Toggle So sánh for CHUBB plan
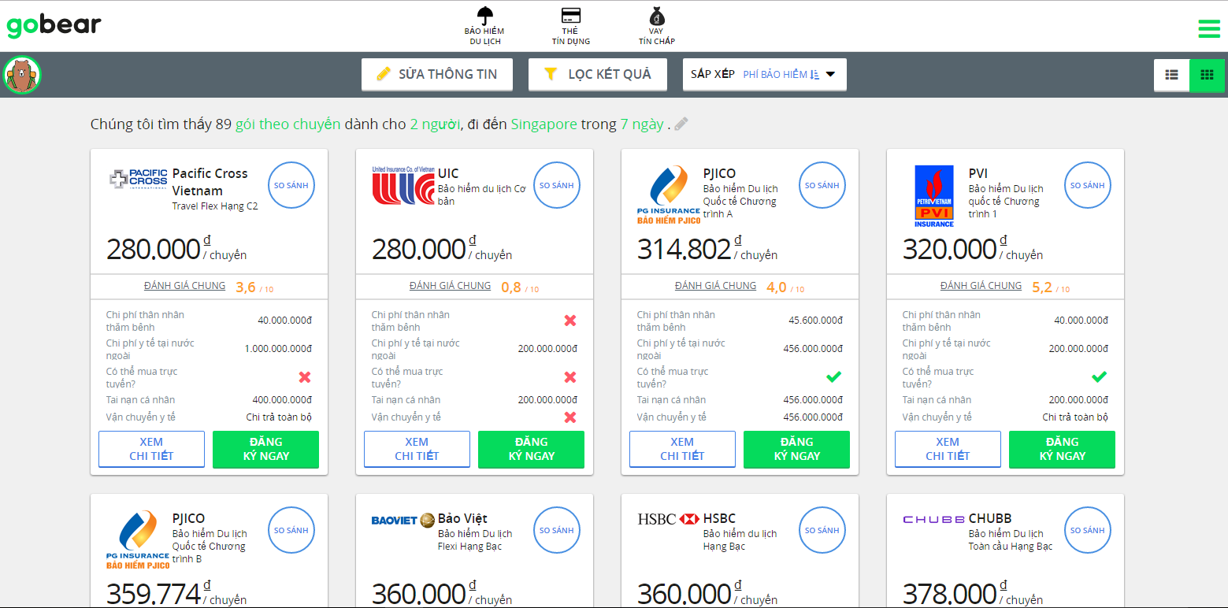This screenshot has height=608, width=1228. [1088, 531]
